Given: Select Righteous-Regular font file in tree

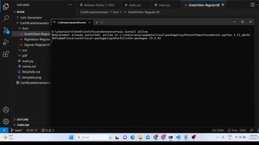Looking at the screenshot, I should coord(31,39).
